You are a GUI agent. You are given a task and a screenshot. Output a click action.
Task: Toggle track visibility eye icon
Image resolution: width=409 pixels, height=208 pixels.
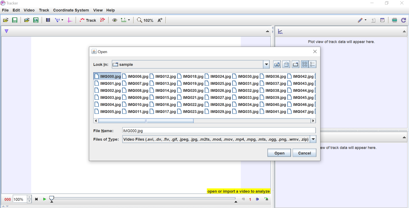(114, 20)
